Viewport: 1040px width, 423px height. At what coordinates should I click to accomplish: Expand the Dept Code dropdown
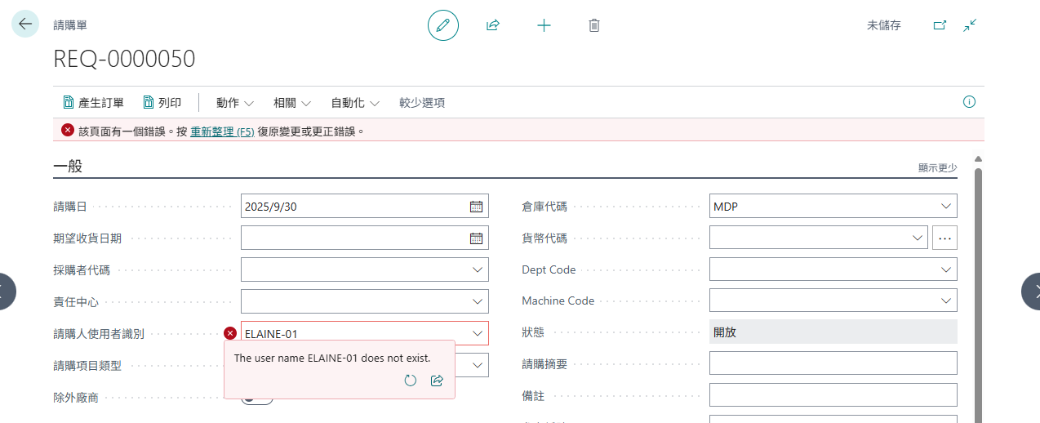(x=946, y=269)
